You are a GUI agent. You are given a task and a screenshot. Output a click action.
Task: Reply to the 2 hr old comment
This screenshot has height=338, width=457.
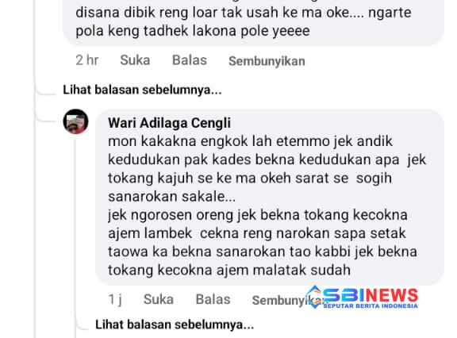(x=190, y=60)
